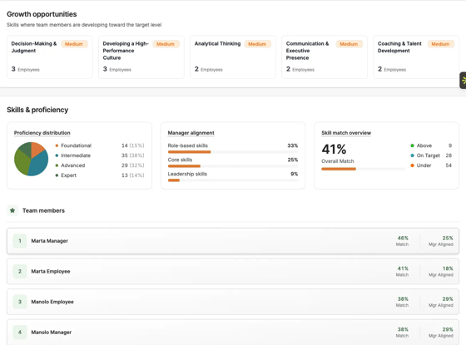
Task: Click the green Above legend dot
Action: [x=412, y=145]
